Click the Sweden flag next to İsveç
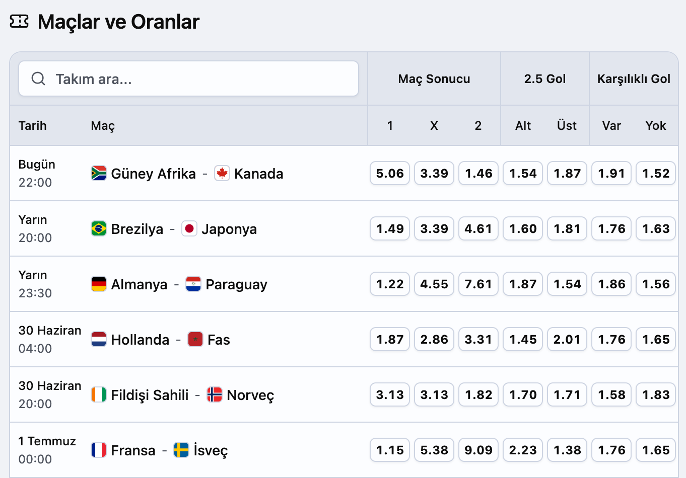Screen dimensions: 686x478 coord(181,450)
